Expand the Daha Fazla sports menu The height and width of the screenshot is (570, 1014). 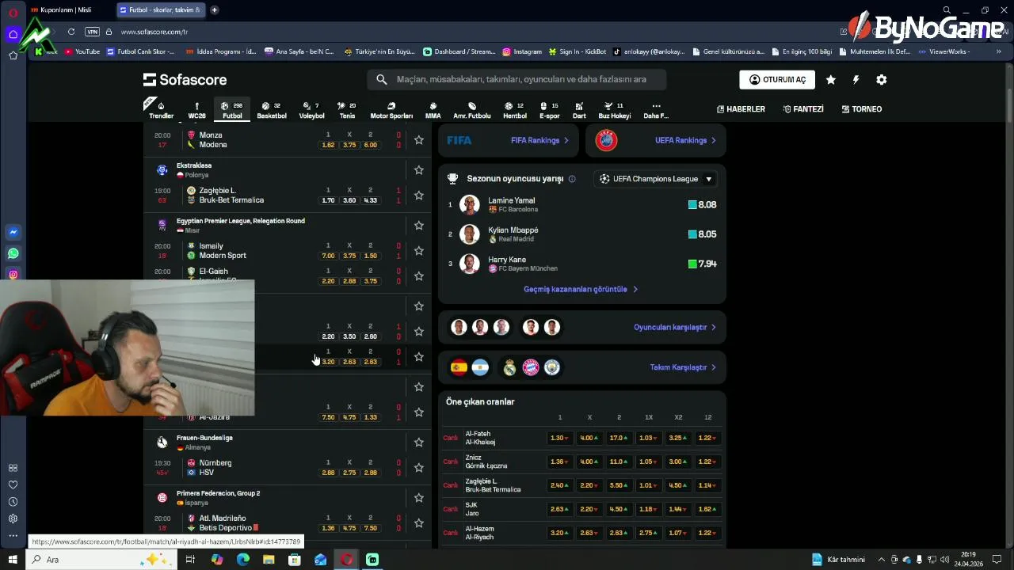(x=656, y=110)
